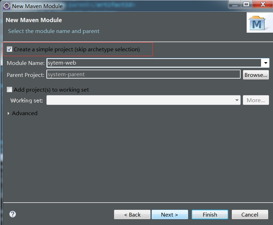The image size is (273, 225).
Task: Uncheck Create a simple project checkbox
Action: tap(9, 49)
